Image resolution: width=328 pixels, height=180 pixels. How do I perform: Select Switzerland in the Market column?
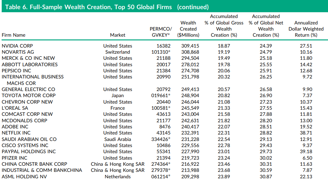coord(117,52)
